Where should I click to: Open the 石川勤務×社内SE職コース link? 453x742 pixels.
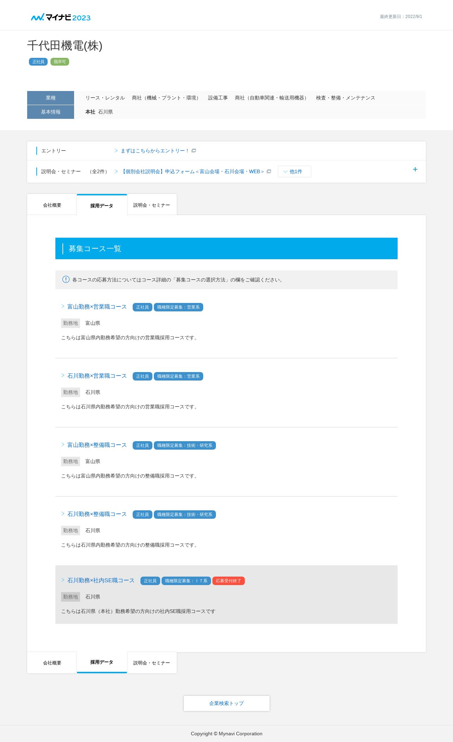coord(101,580)
